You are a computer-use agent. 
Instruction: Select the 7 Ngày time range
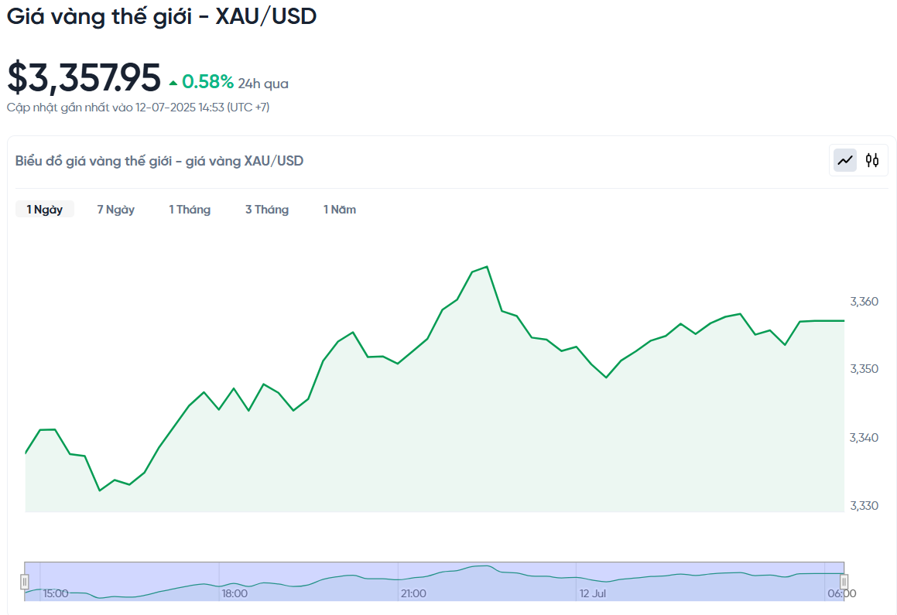click(x=115, y=209)
